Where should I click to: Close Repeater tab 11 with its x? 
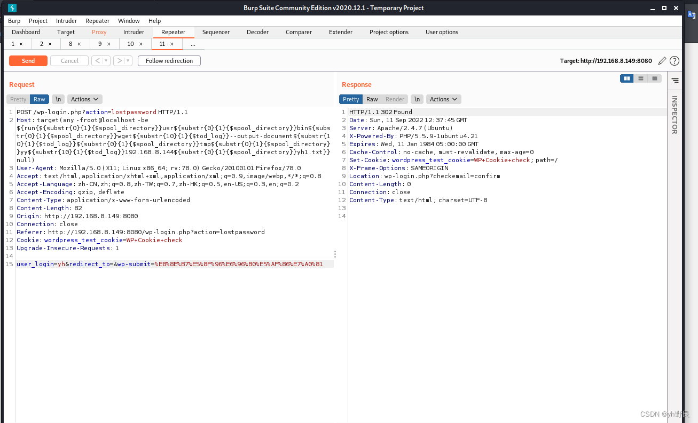point(171,44)
